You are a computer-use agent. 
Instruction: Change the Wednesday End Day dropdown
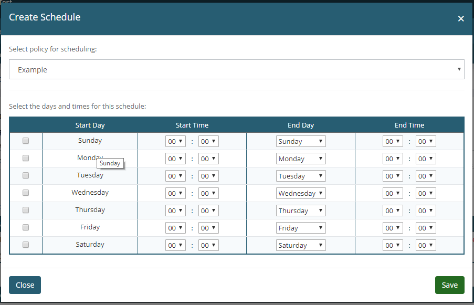point(301,194)
